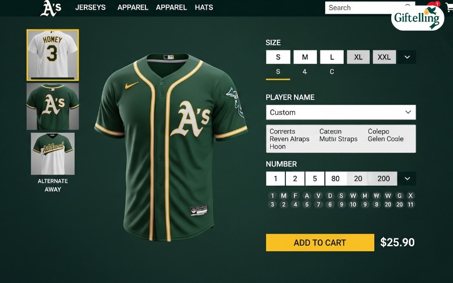The width and height of the screenshot is (453, 283).
Task: Pick number option 200
Action: [x=383, y=179]
